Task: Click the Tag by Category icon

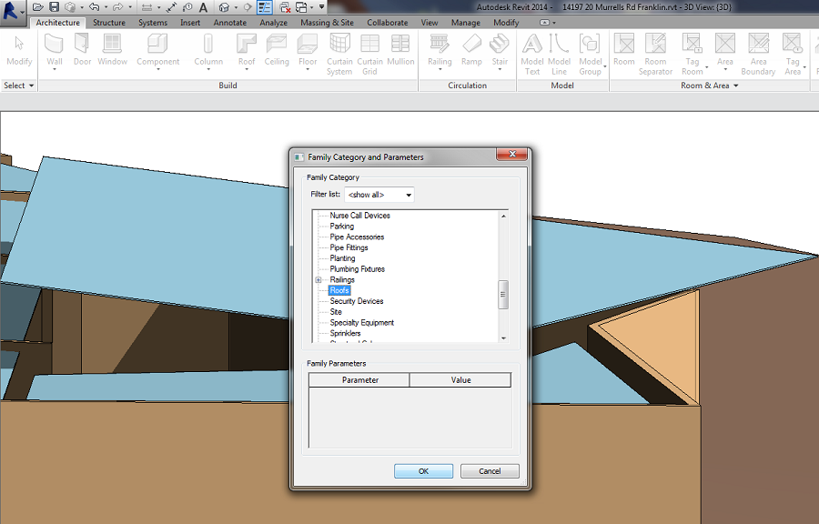Action: pyautogui.click(x=187, y=7)
